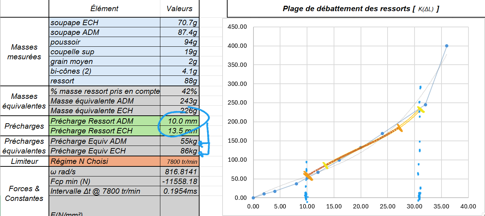This screenshot has height=216, width=485.
Task: Click the Précharge Equiv ADM 55kg cell
Action: click(x=180, y=141)
